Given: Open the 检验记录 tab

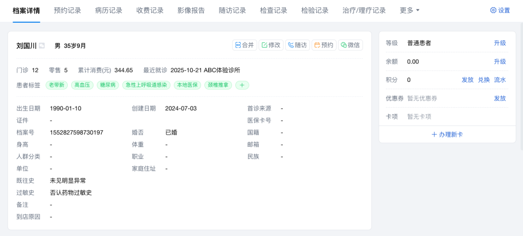Looking at the screenshot, I should 315,10.
